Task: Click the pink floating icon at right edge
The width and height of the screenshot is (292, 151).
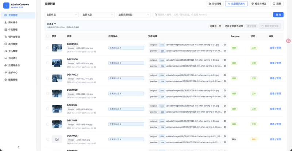Action: point(288,41)
